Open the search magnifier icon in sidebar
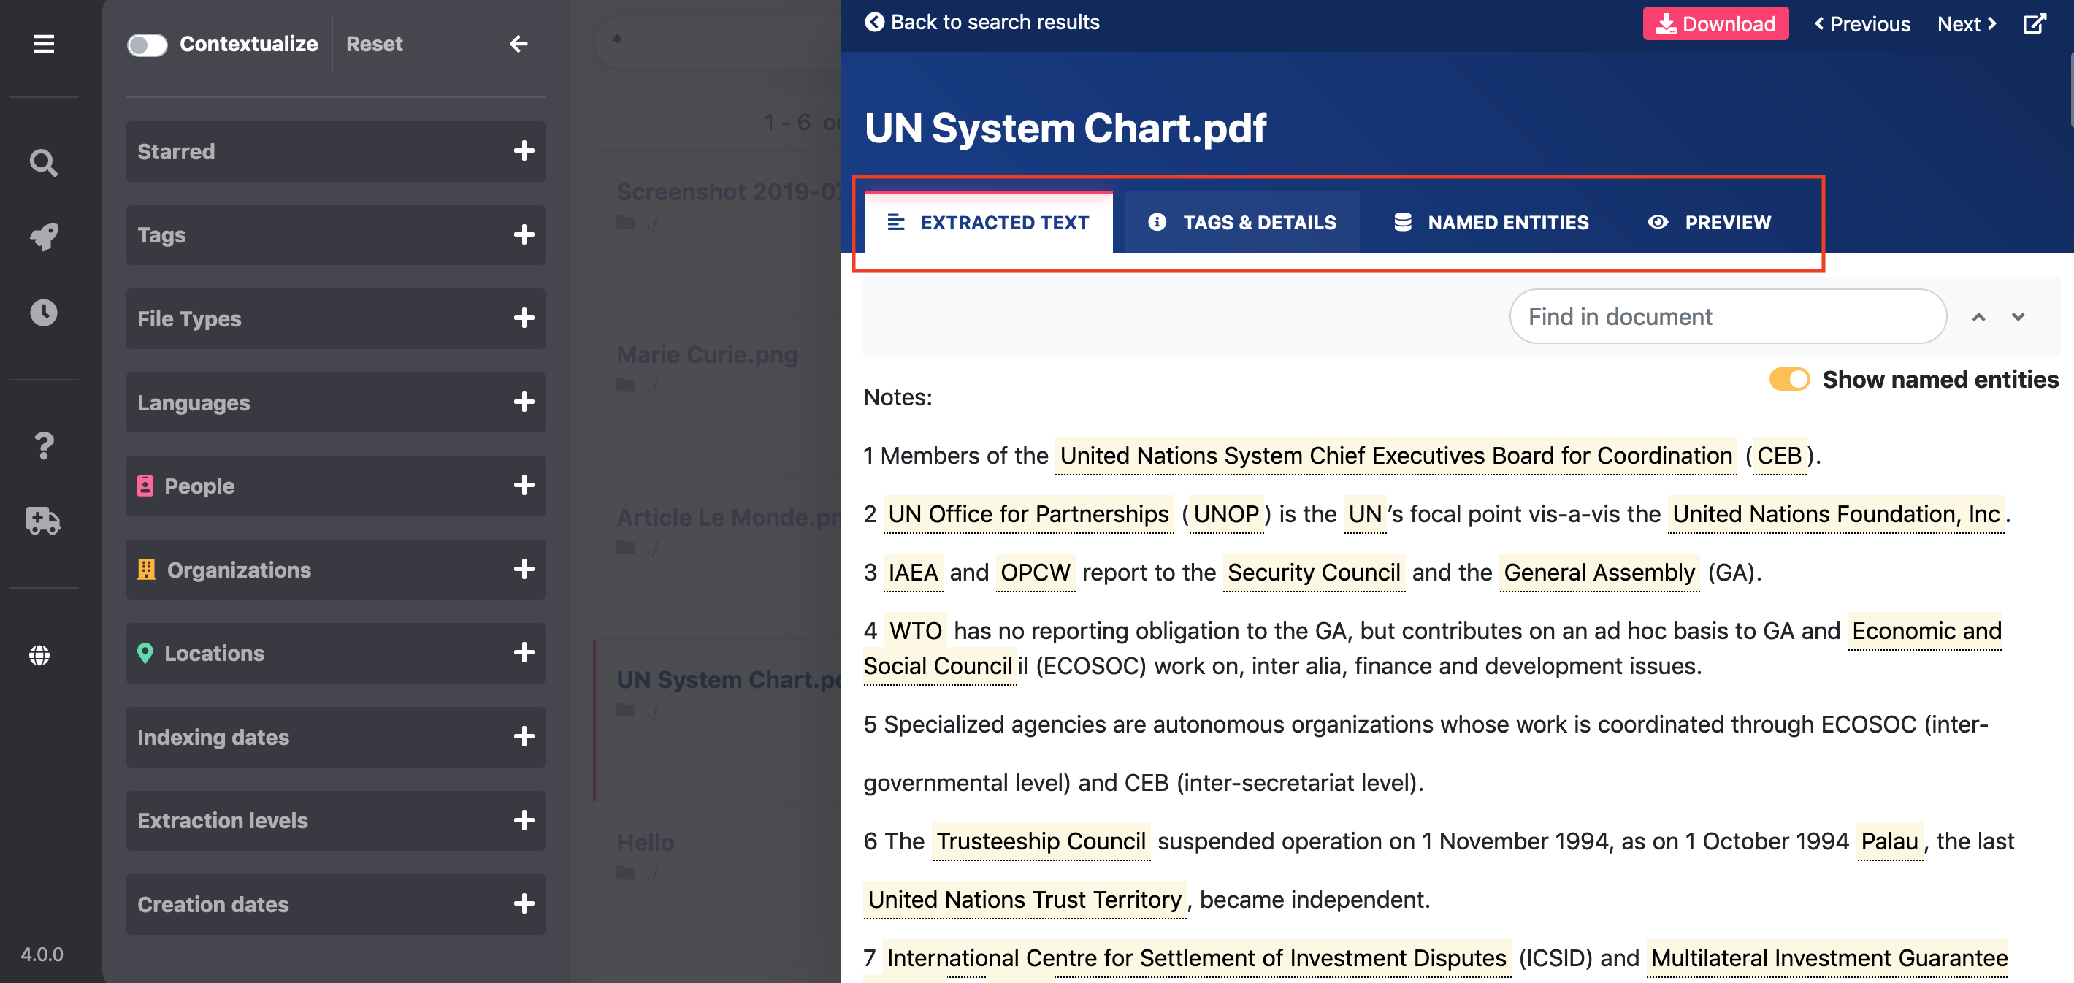Screen dimensions: 2074x983 [44, 163]
